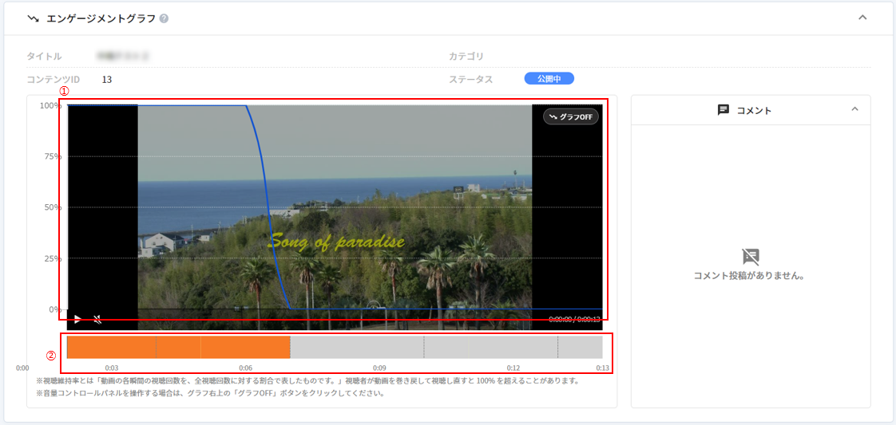896x425 pixels.
Task: Click the chat bubble icon next to コメント
Action: [724, 110]
